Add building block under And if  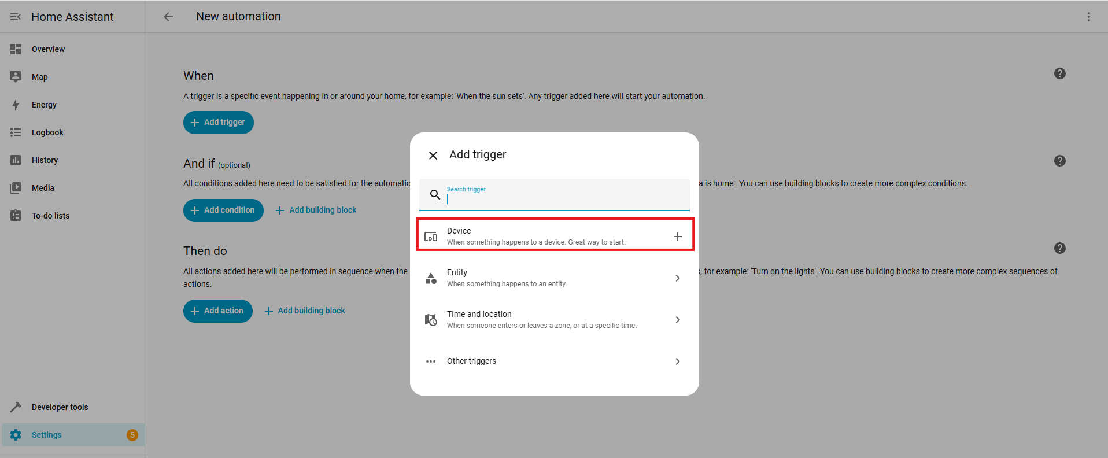[316, 210]
